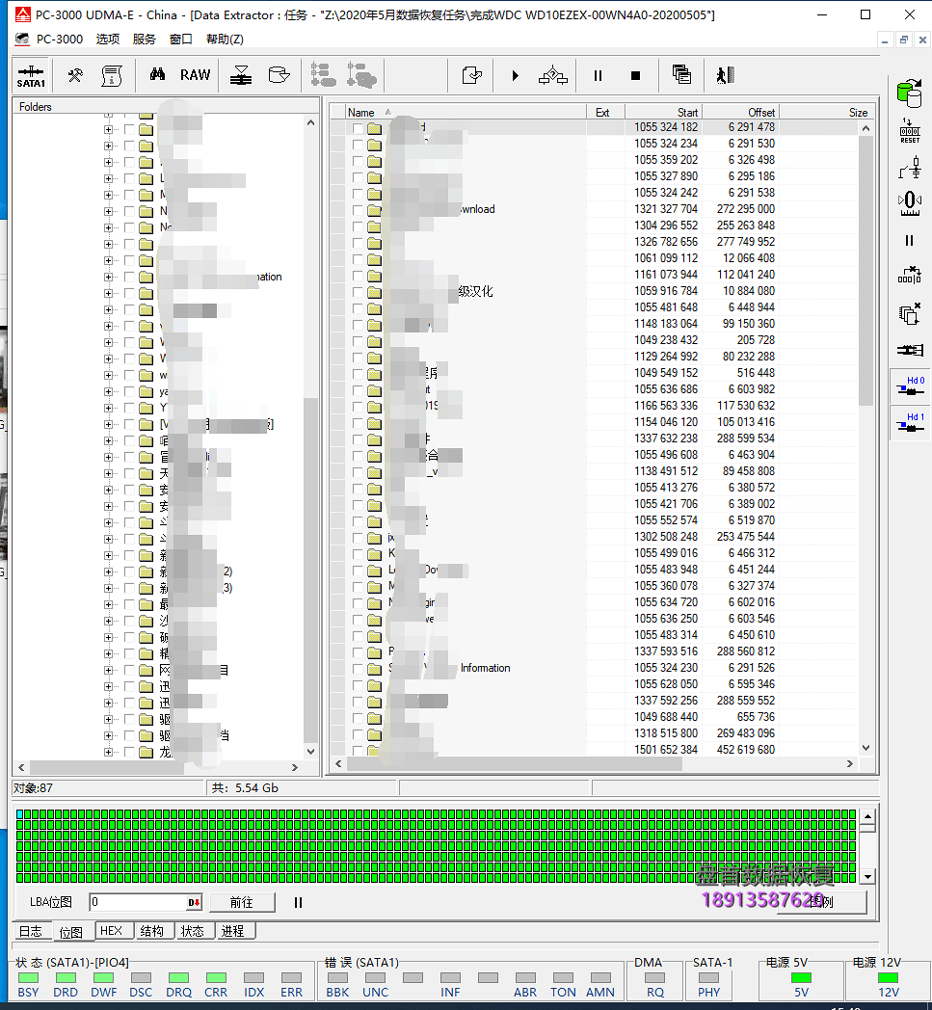This screenshot has height=1010, width=932.
Task: Expand the tree folder ending with '(3)'
Action: tap(108, 588)
